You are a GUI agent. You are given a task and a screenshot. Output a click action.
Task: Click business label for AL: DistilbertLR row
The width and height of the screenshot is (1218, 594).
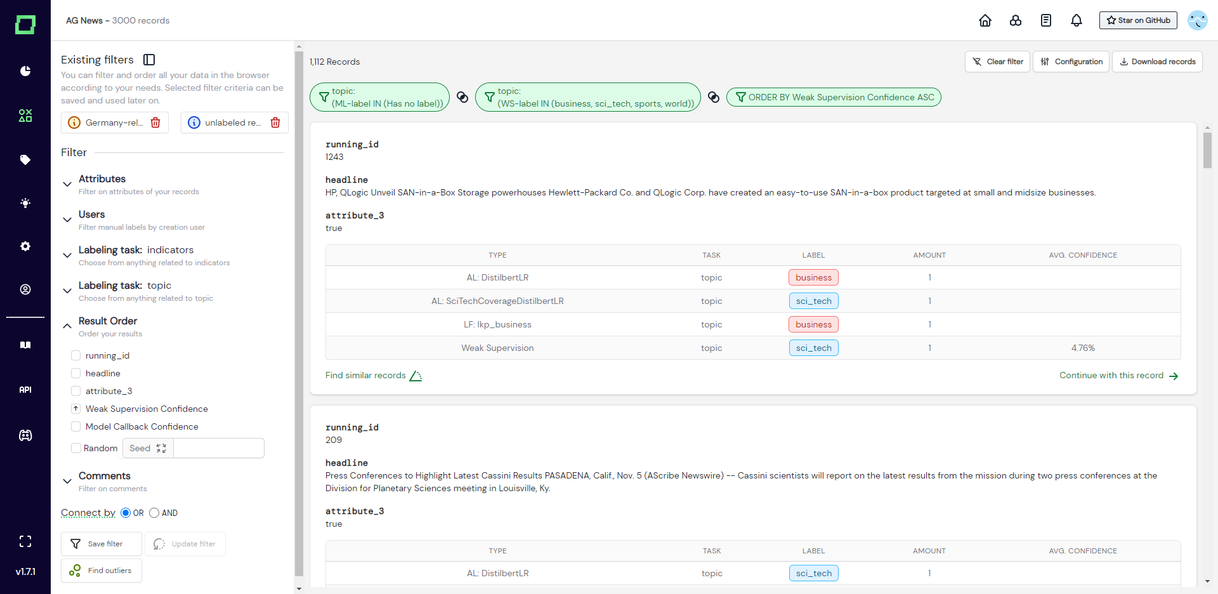tap(813, 277)
